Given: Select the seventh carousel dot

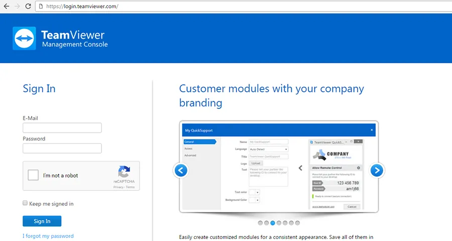Looking at the screenshot, I should [297, 223].
